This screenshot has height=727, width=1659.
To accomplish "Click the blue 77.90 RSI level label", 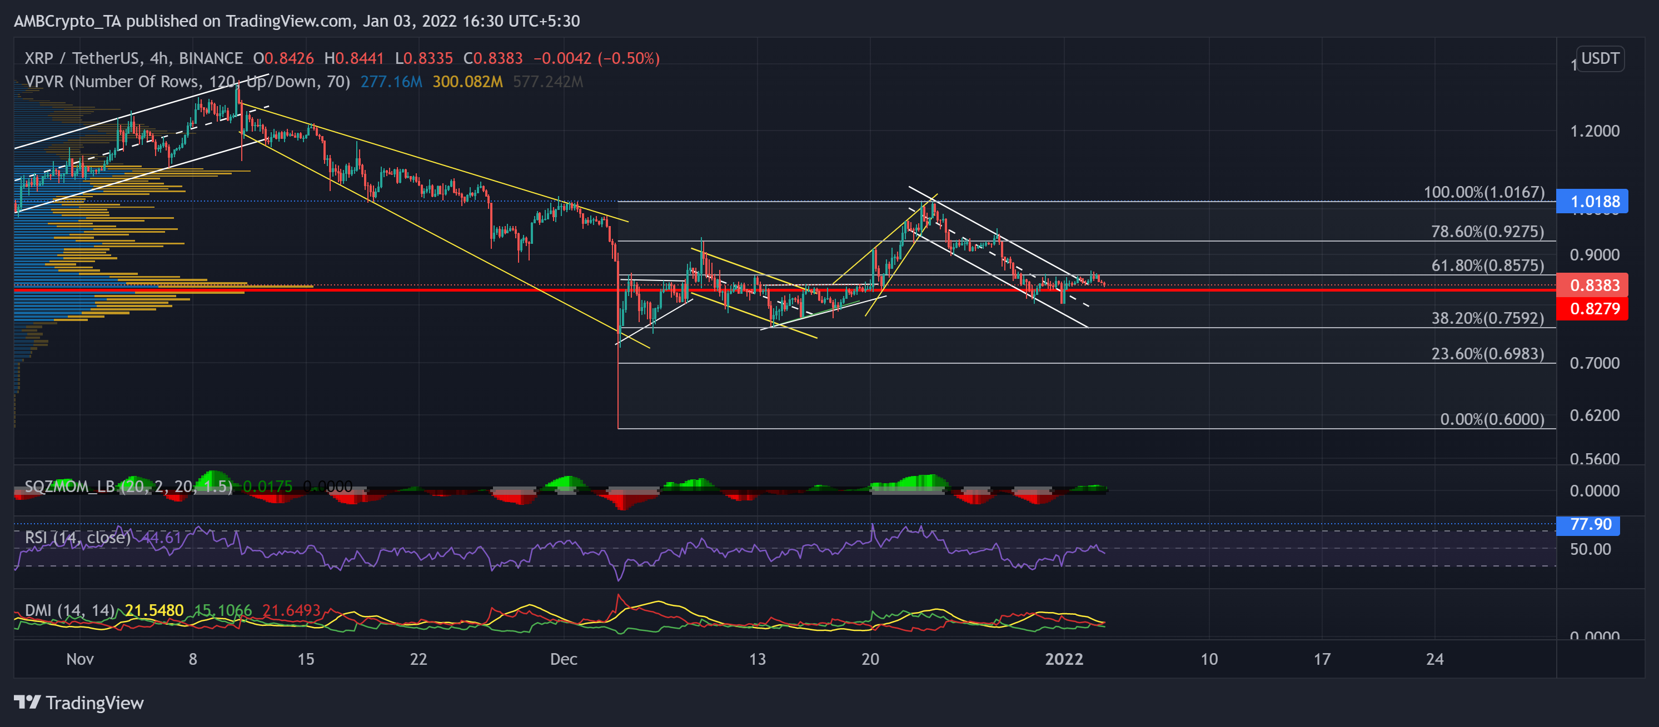I will coord(1587,524).
